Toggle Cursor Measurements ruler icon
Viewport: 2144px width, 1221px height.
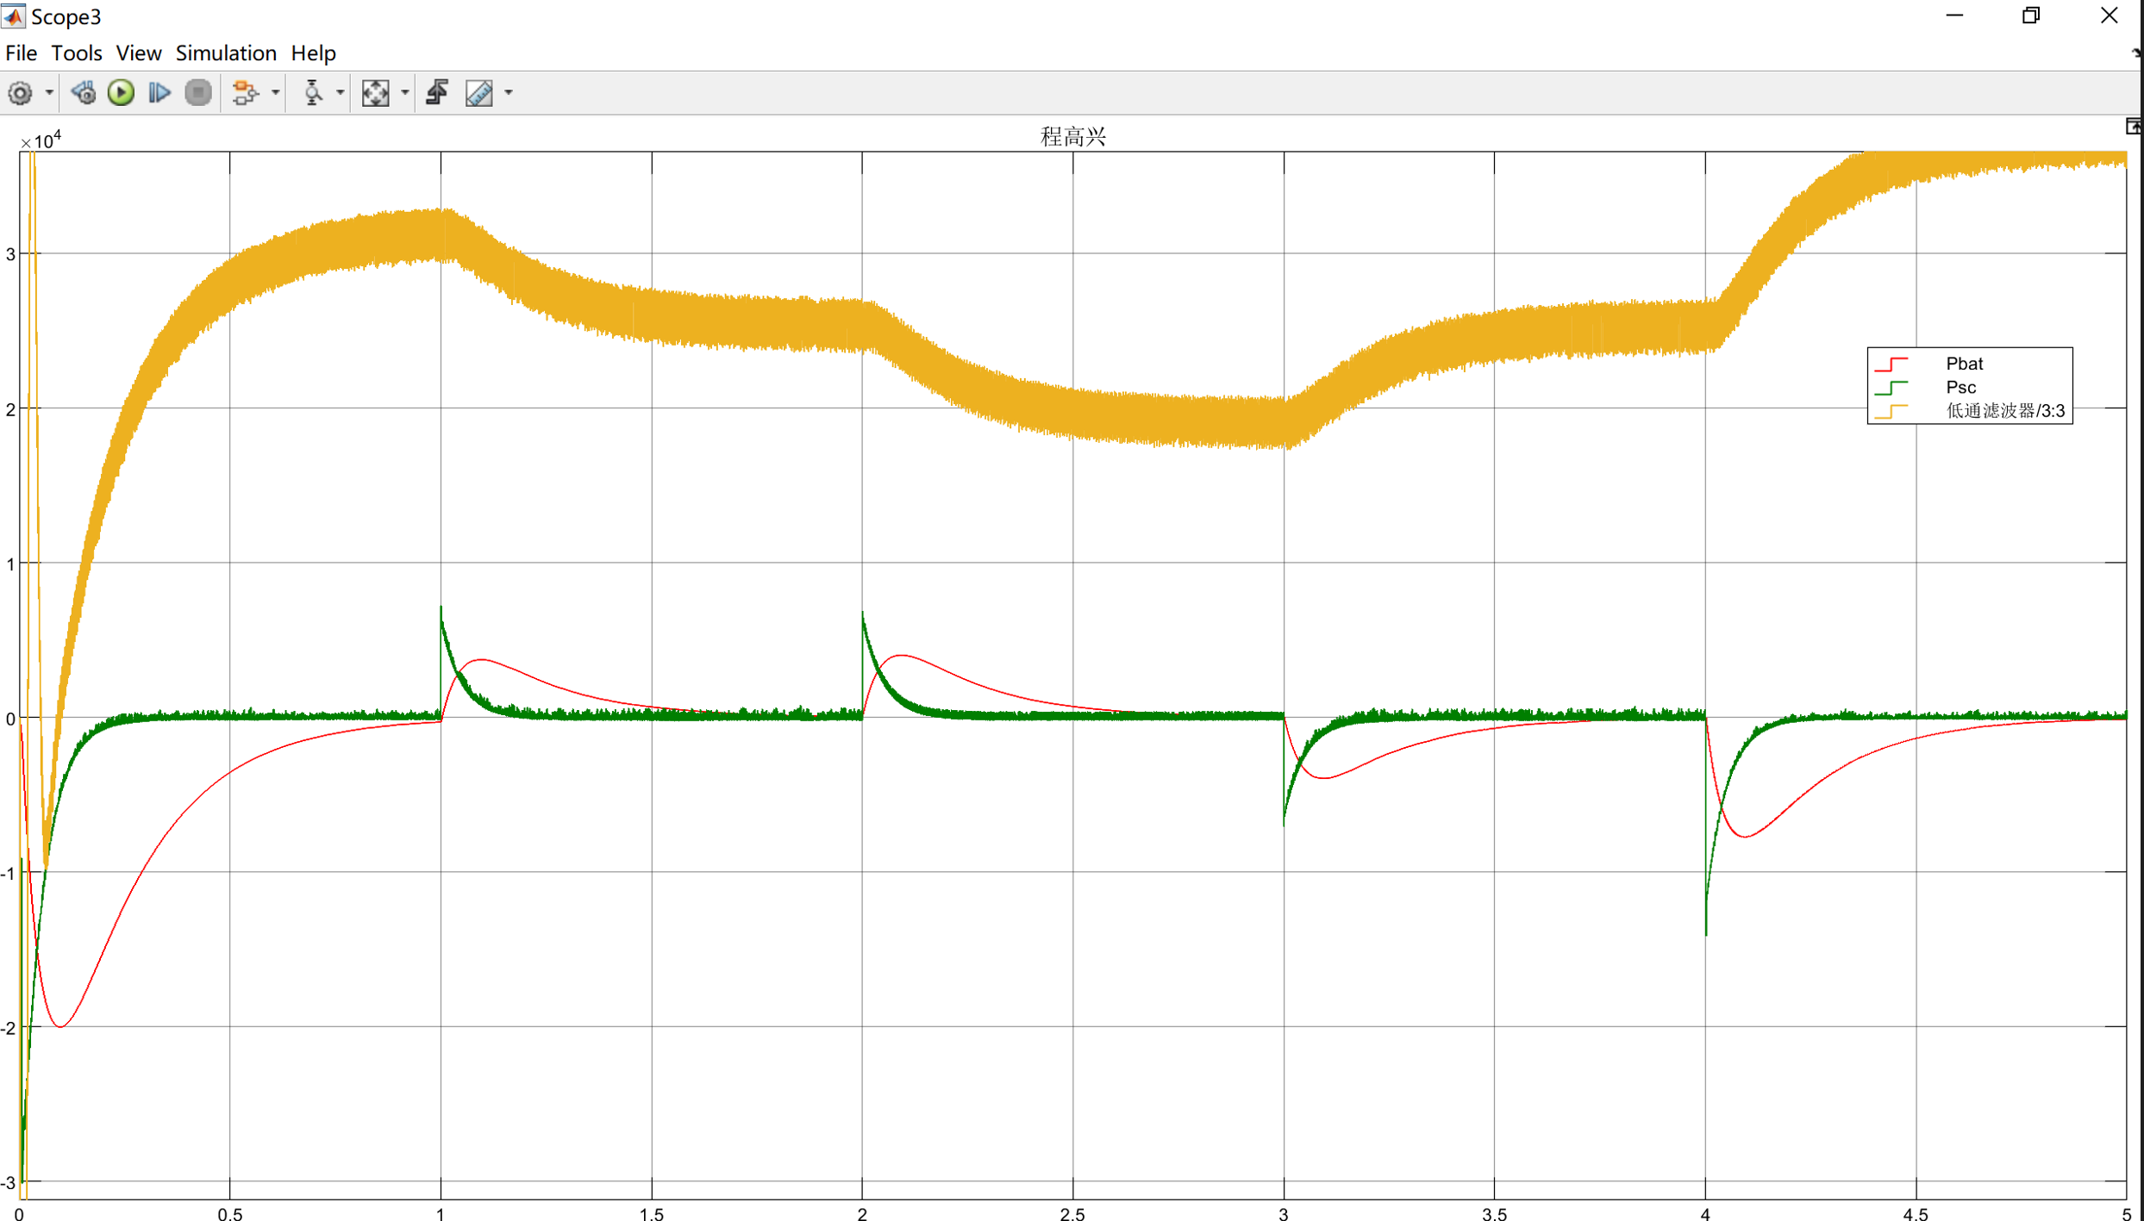click(479, 92)
